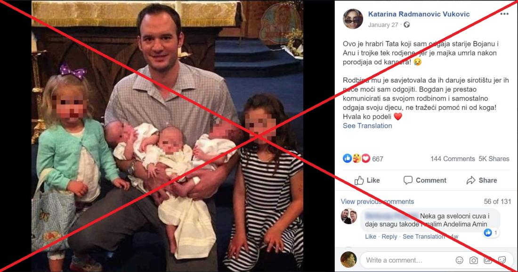Screen dimensions: 518x272
Task: Click the Comment button
Action: 425,180
